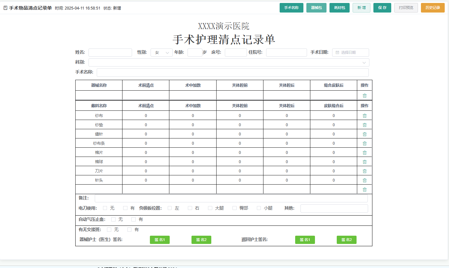449x268 pixels.
Task: Click the 保存 button
Action: click(382, 8)
